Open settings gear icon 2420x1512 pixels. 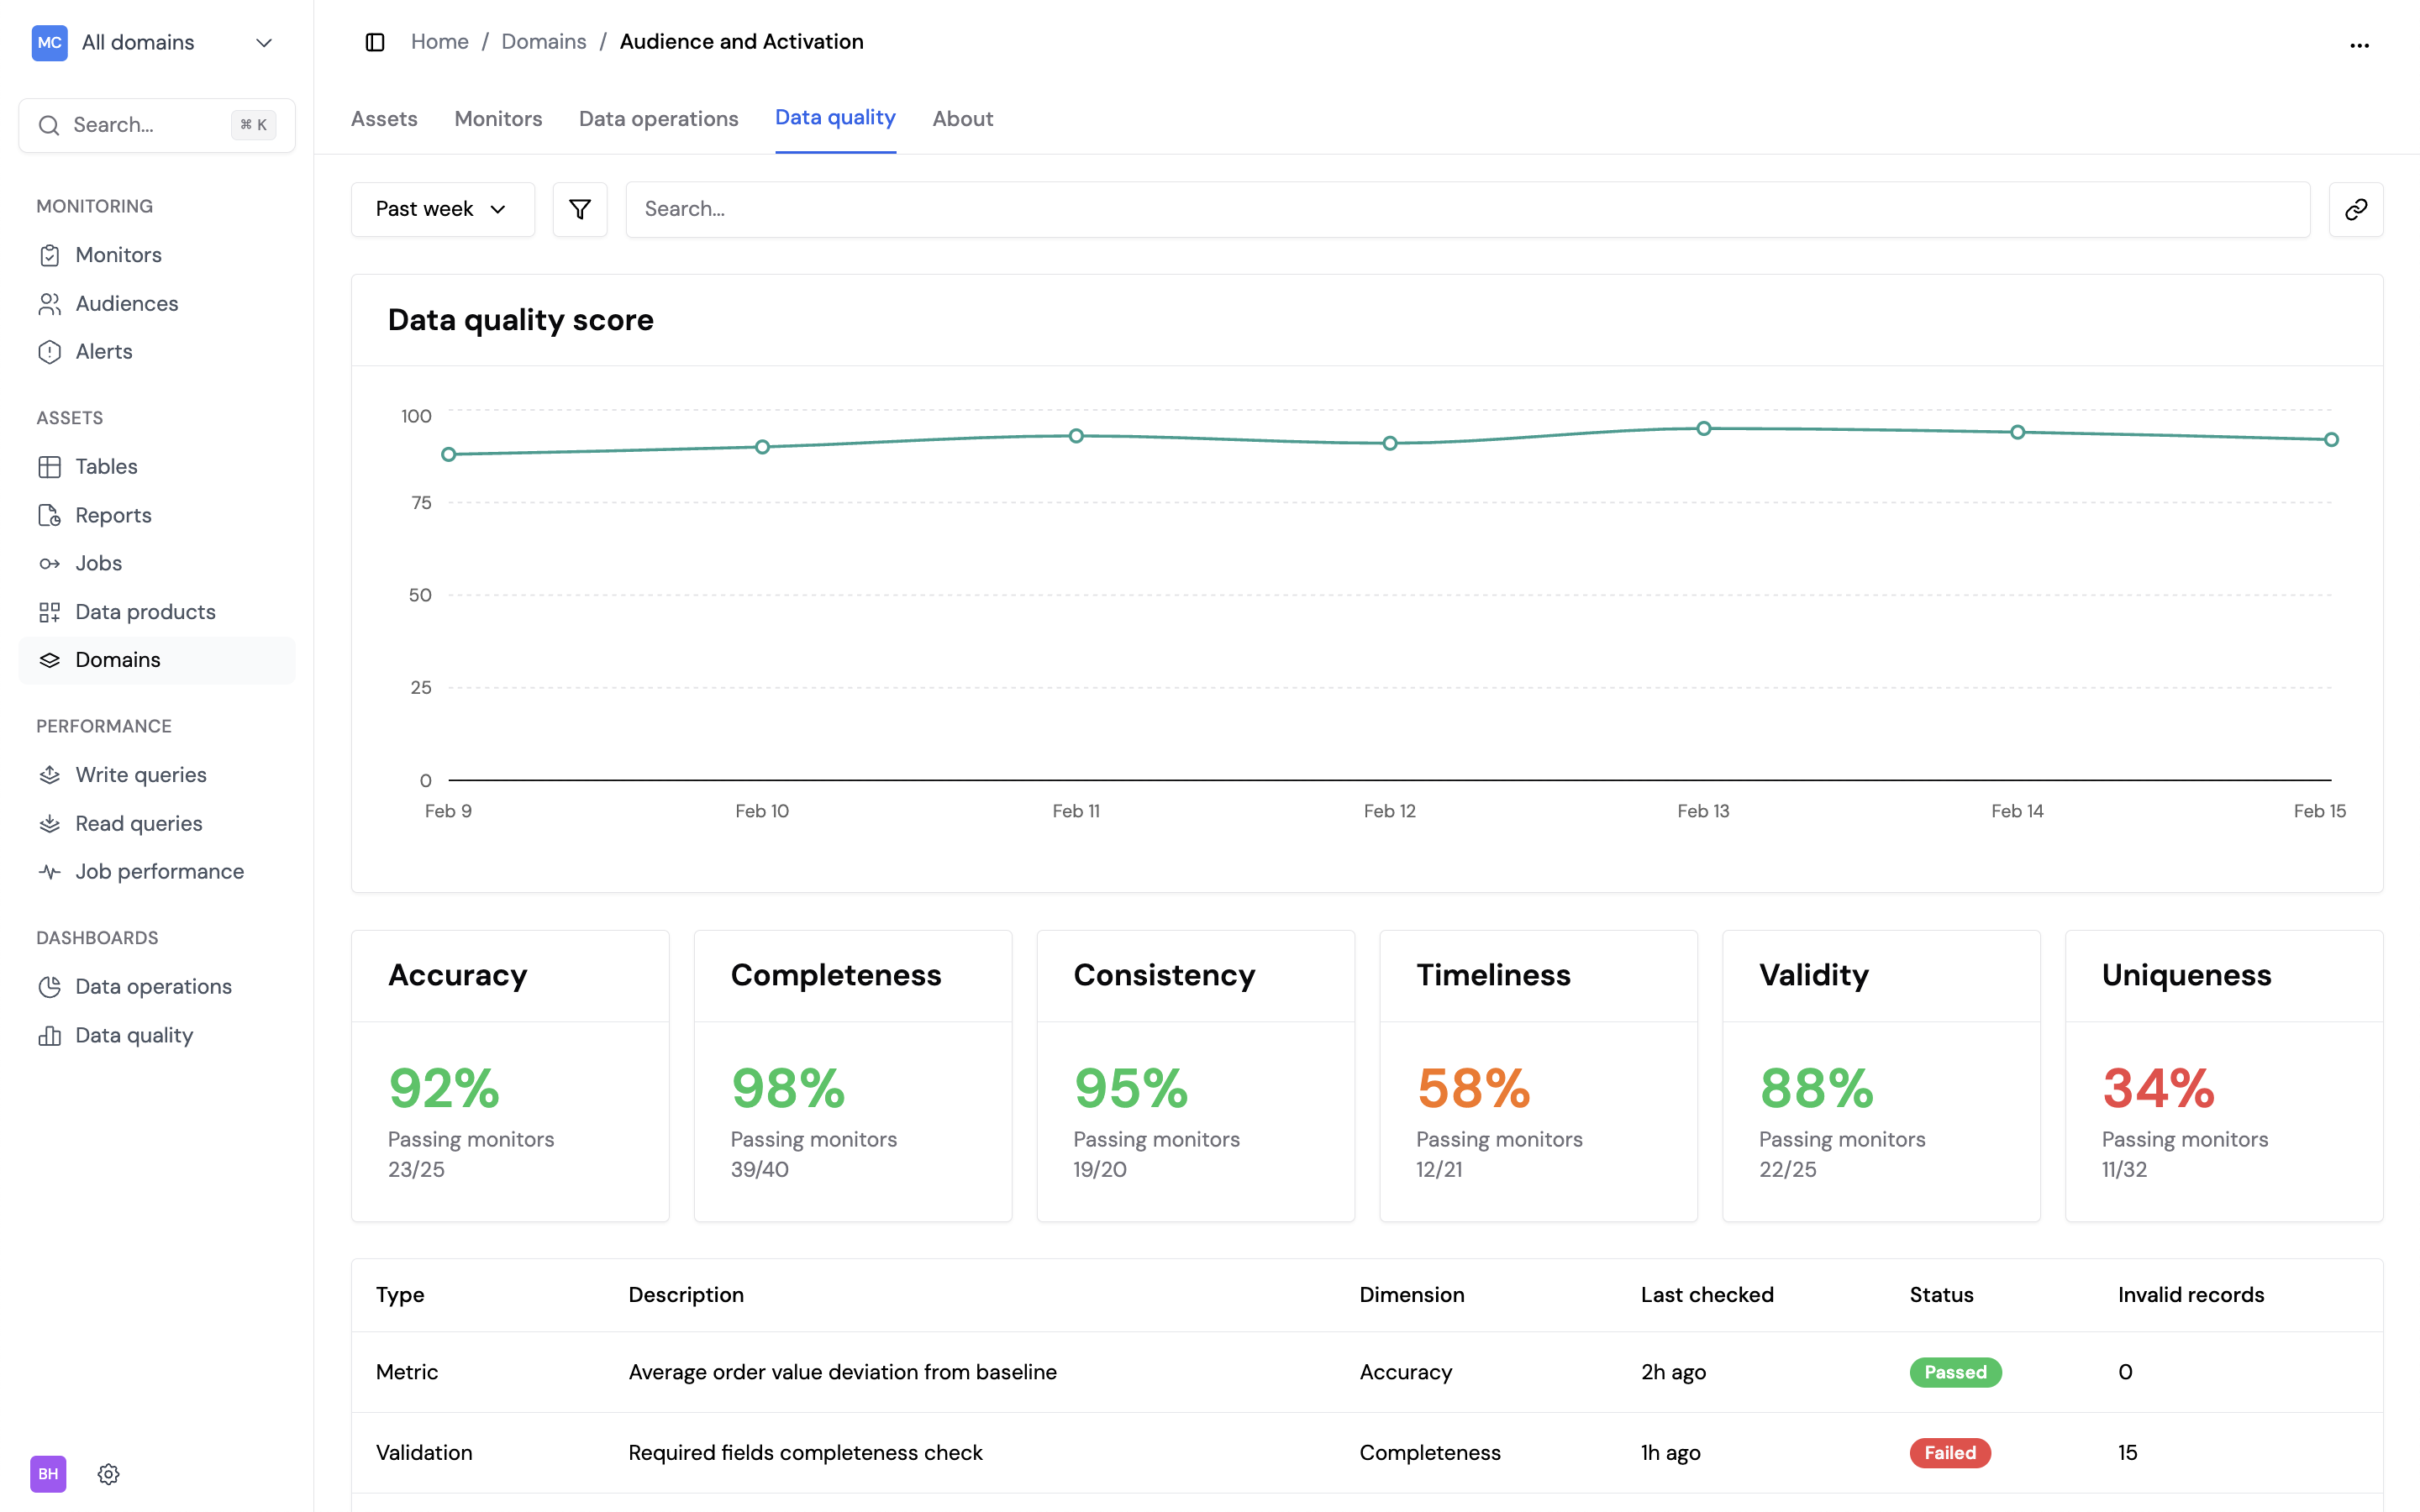(109, 1474)
